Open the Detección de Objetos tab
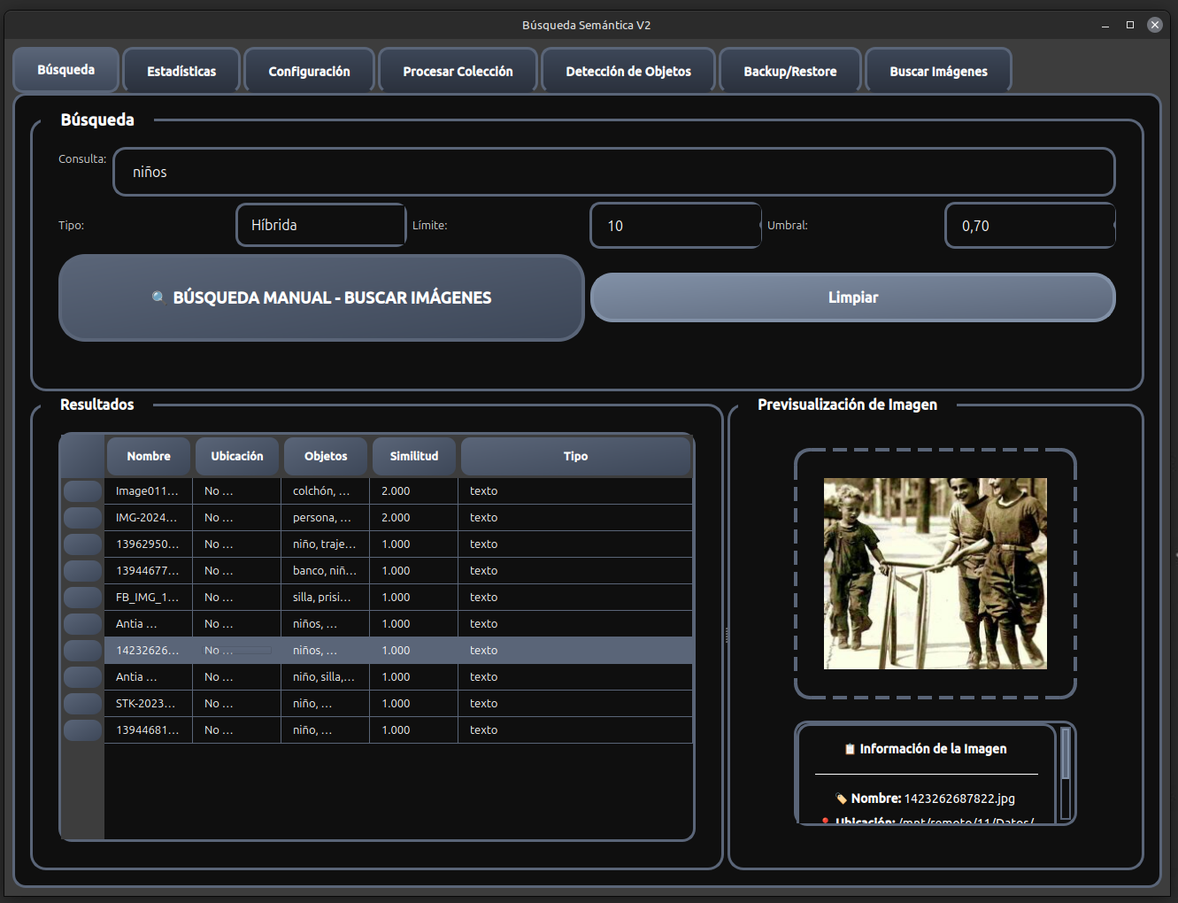 click(628, 71)
